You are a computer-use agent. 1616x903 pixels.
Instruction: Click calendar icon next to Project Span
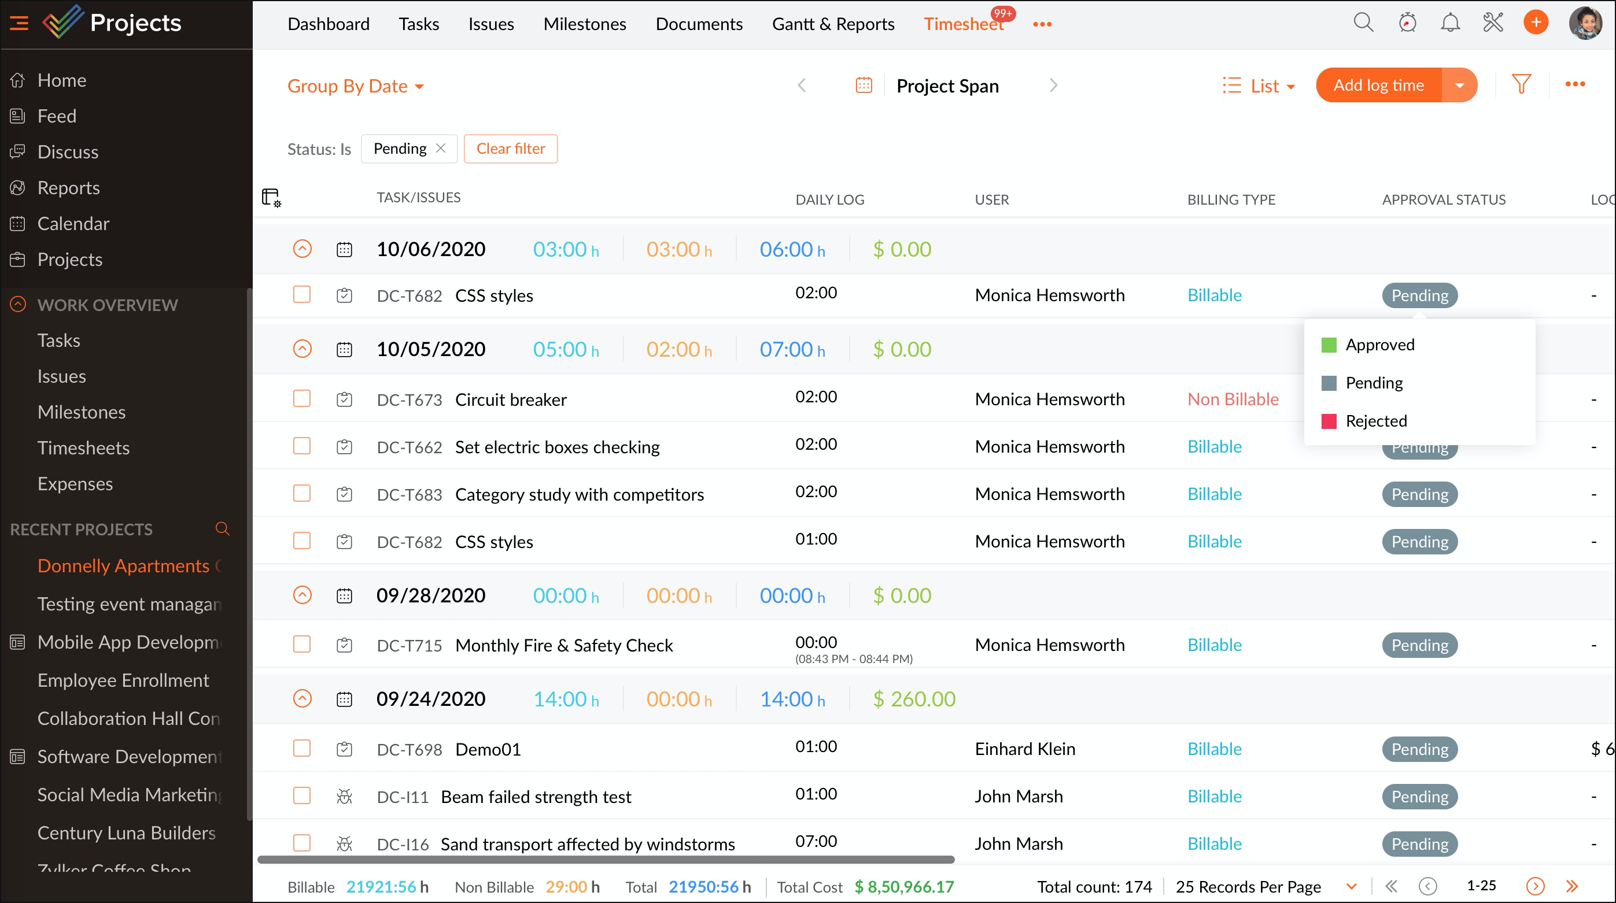[x=864, y=86]
